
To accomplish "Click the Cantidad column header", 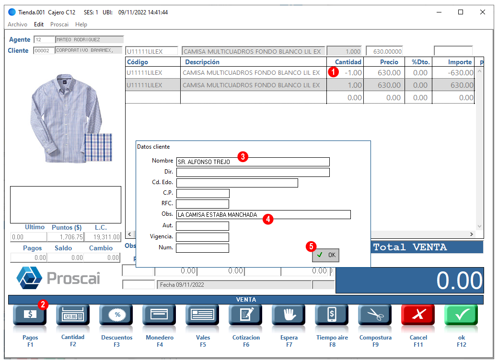I will pos(345,62).
